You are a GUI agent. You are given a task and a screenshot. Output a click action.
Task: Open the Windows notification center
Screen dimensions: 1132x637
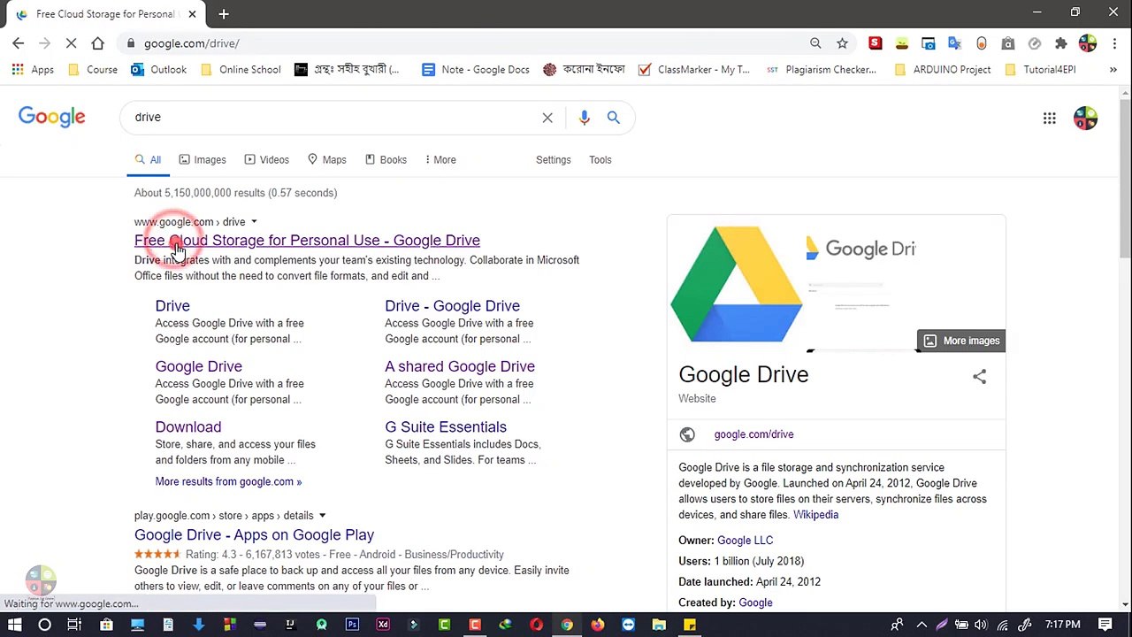1105,625
